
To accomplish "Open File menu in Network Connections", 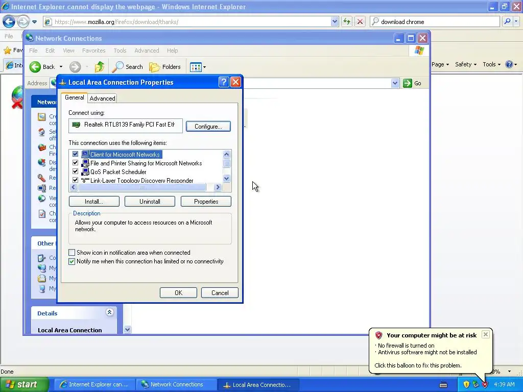I will coord(33,51).
